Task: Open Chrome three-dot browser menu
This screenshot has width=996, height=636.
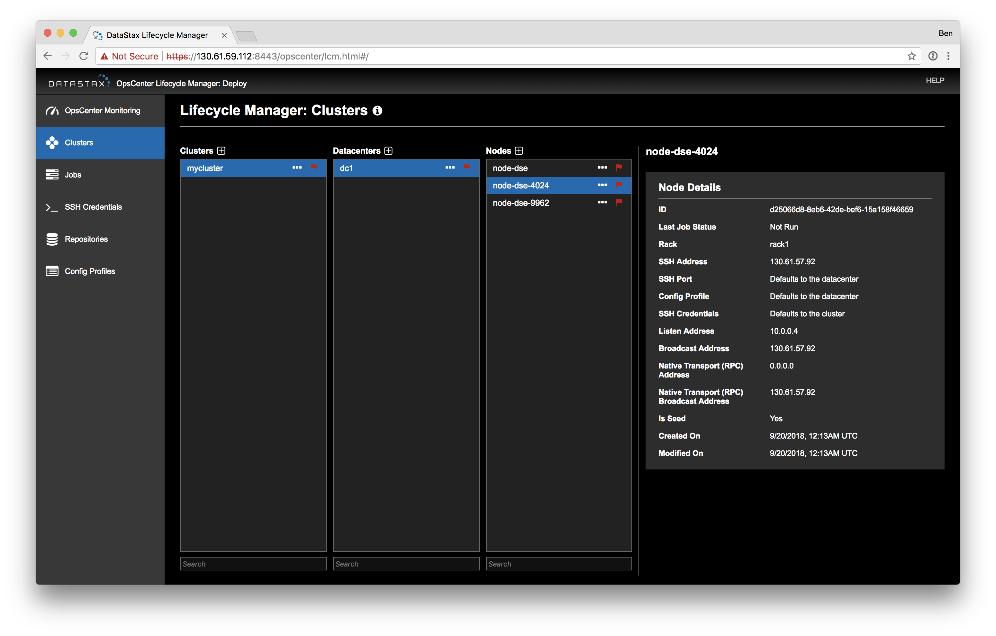Action: point(948,56)
